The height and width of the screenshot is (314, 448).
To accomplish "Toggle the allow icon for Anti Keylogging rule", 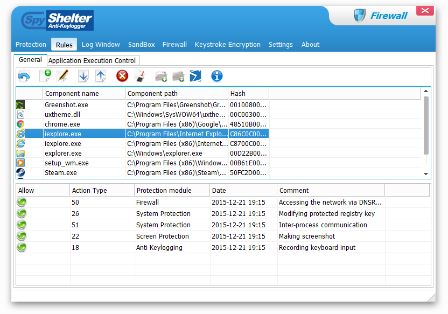I will pos(22,247).
